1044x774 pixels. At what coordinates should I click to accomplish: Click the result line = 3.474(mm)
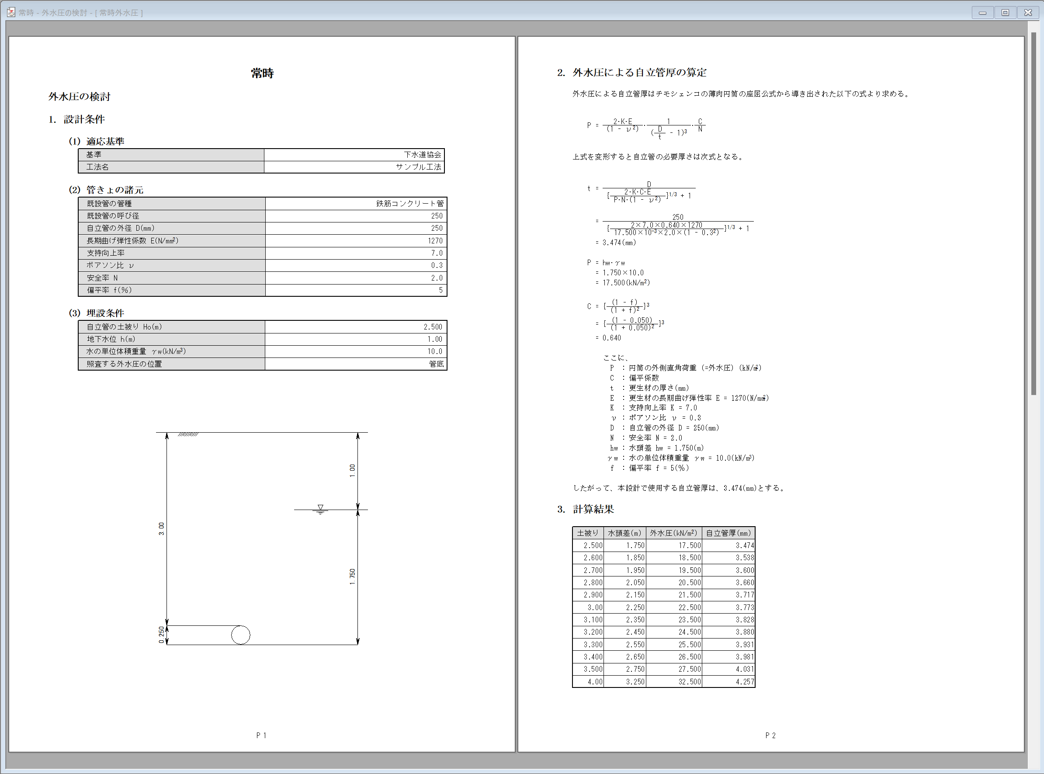615,243
